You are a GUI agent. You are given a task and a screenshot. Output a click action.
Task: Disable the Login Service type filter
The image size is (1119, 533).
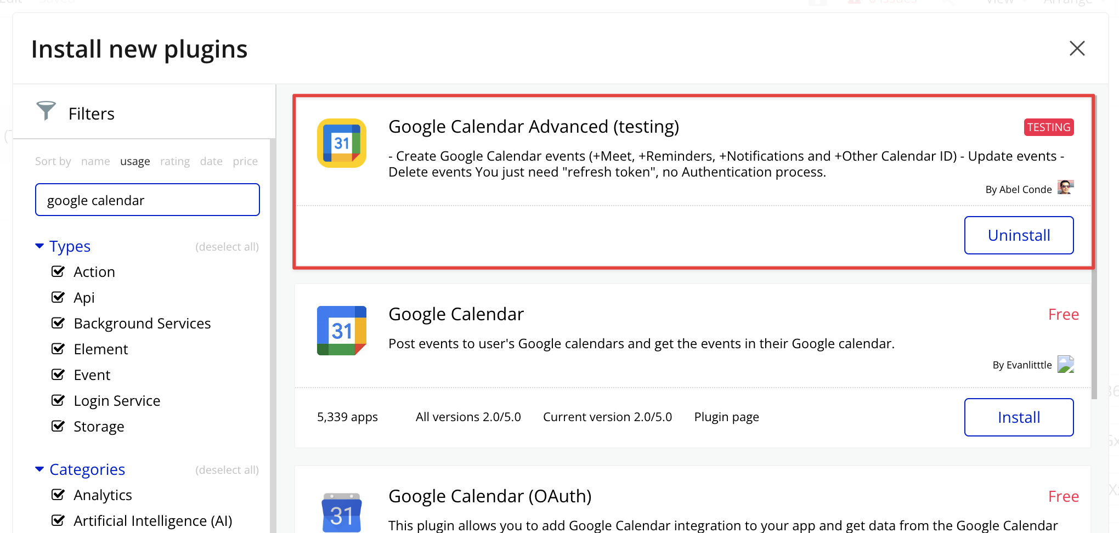[58, 400]
